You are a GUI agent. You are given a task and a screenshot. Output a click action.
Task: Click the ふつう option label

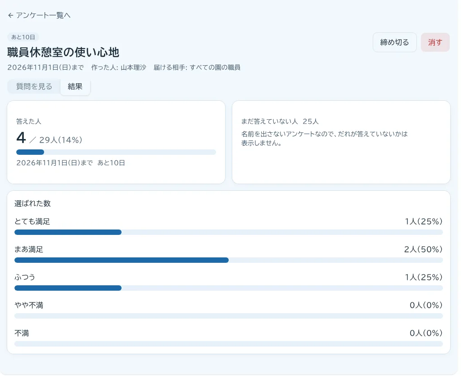[x=25, y=277]
